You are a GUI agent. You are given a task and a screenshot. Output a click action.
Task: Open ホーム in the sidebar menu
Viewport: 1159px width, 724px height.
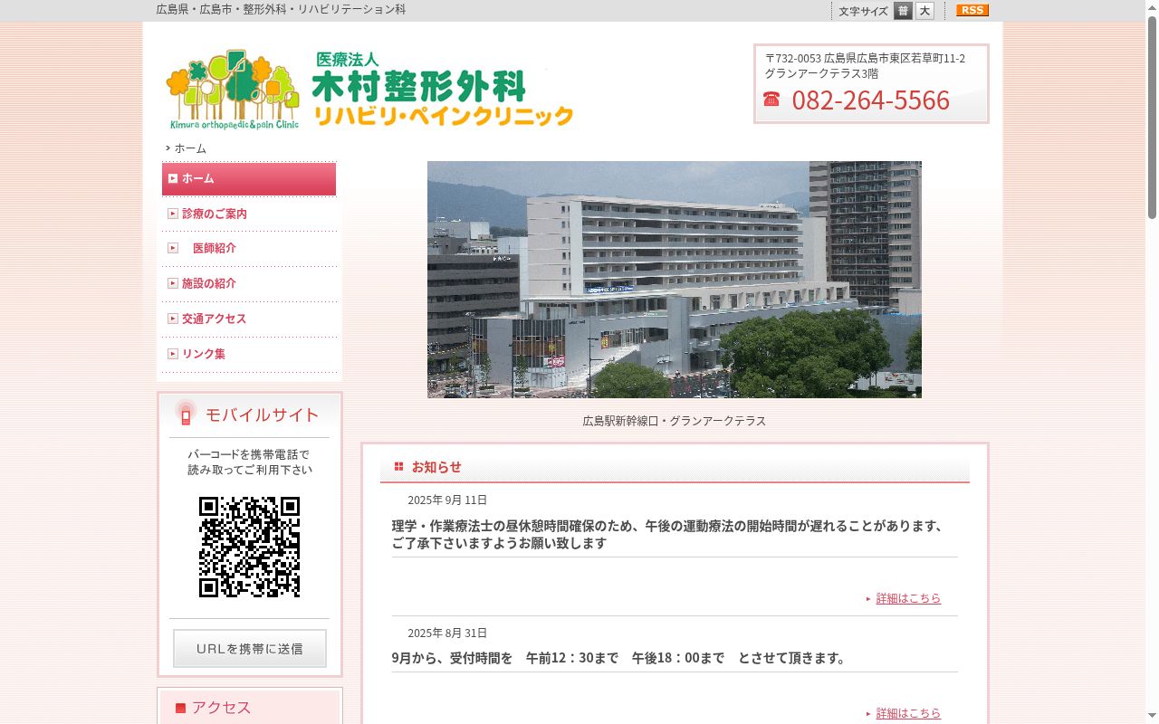[249, 178]
